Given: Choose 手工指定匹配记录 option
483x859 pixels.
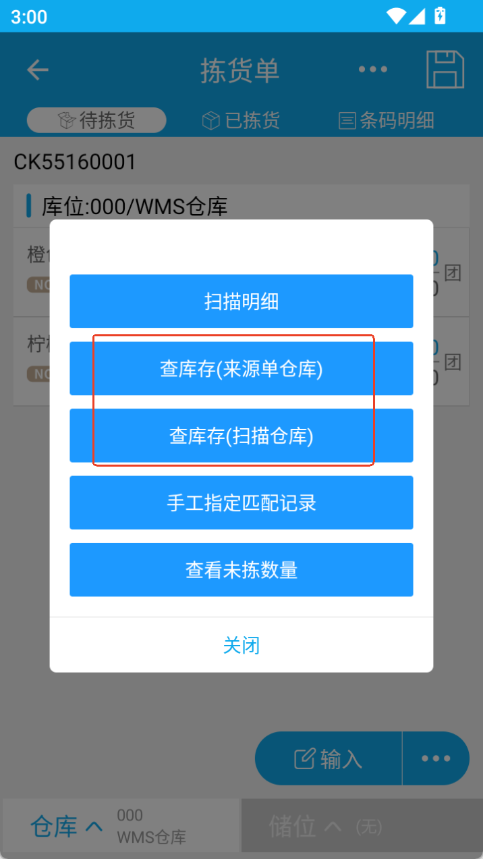Looking at the screenshot, I should 241,503.
